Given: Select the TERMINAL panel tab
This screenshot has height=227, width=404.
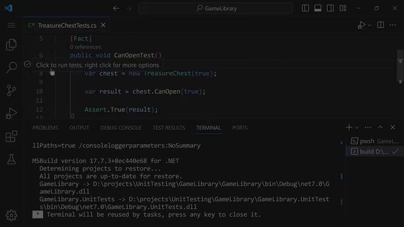Looking at the screenshot, I should click(209, 128).
